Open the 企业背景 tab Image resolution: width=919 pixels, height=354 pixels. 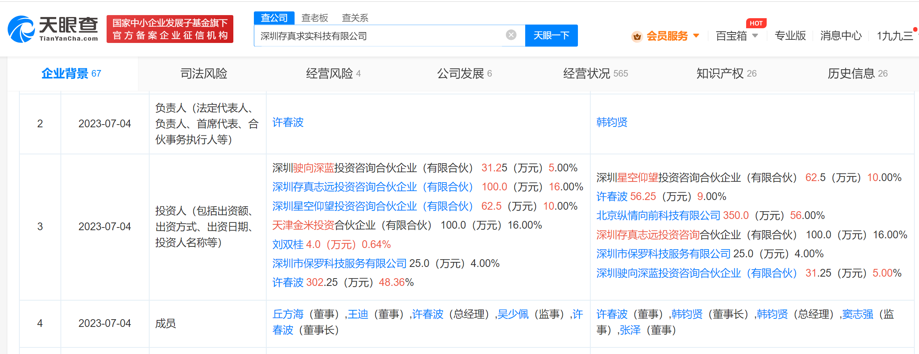(71, 74)
